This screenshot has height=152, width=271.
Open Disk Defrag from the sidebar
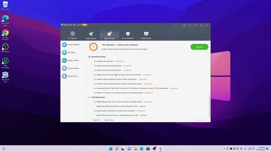pos(69,52)
